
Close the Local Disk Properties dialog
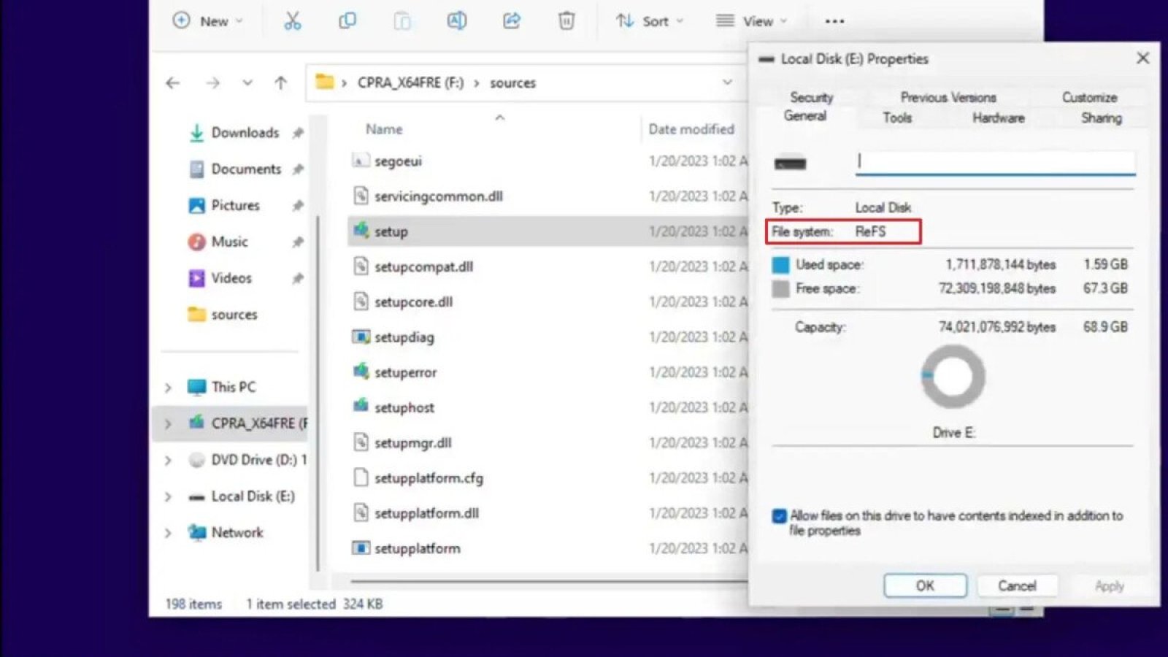[1142, 58]
